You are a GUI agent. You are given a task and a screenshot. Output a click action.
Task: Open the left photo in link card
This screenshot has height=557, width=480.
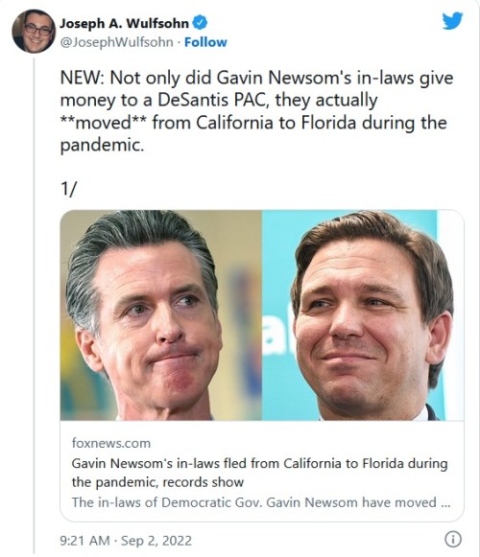pyautogui.click(x=161, y=315)
